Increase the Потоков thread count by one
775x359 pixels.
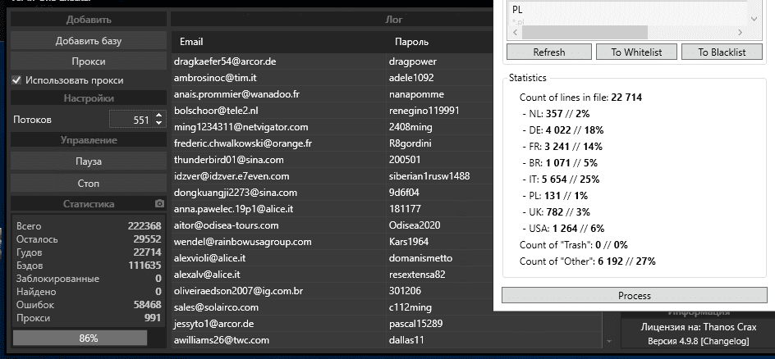159,116
